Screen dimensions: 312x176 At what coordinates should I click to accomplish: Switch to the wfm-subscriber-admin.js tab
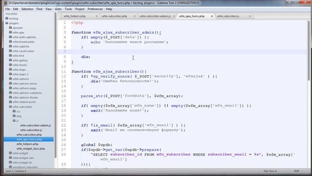155,16
